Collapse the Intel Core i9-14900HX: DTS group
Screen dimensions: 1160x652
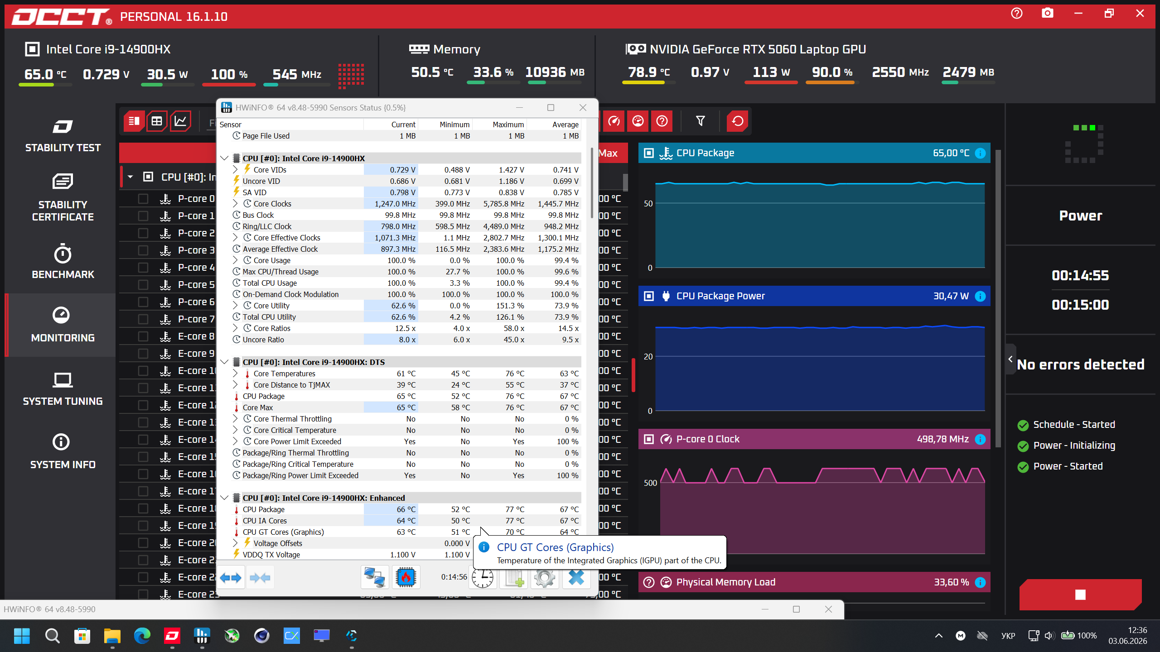coord(224,362)
